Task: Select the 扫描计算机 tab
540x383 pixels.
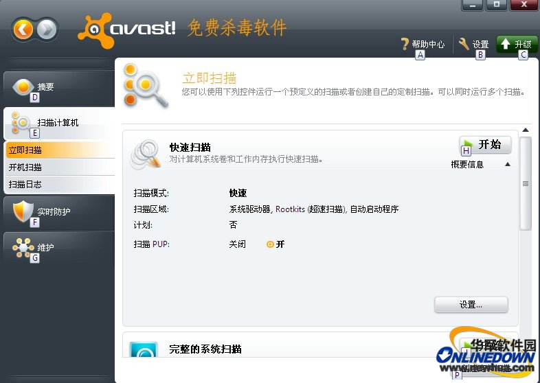Action: 59,123
